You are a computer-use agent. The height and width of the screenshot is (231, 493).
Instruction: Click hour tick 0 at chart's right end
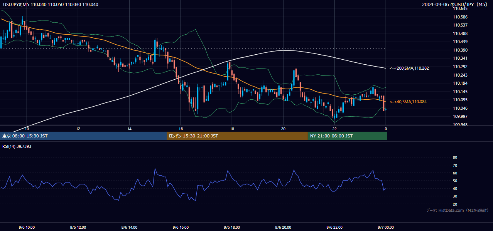[386, 129]
